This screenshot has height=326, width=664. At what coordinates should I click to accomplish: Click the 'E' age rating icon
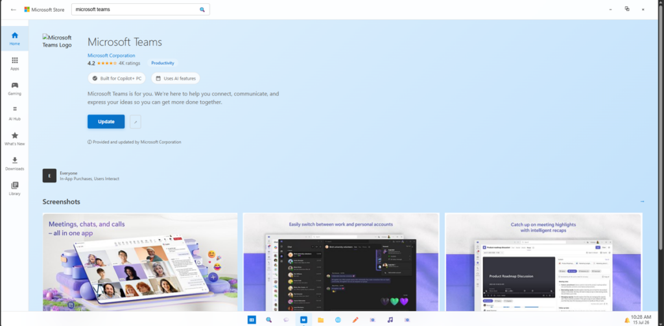tap(49, 176)
